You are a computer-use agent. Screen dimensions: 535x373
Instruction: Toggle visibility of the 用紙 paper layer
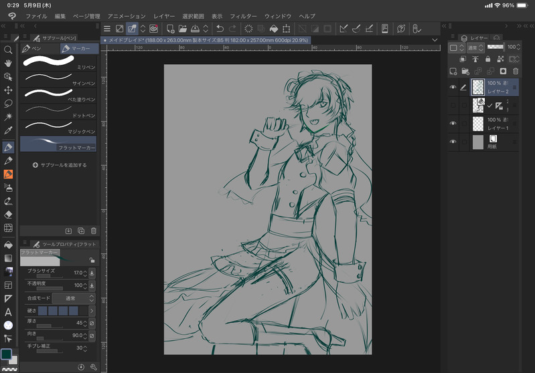click(453, 142)
